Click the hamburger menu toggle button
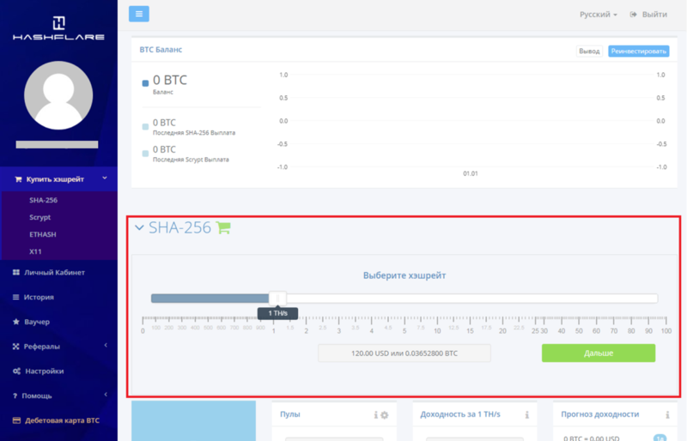 [x=139, y=14]
